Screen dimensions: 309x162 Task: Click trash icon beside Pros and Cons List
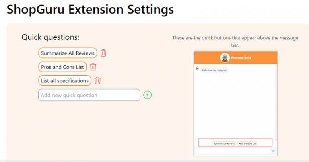tap(93, 67)
